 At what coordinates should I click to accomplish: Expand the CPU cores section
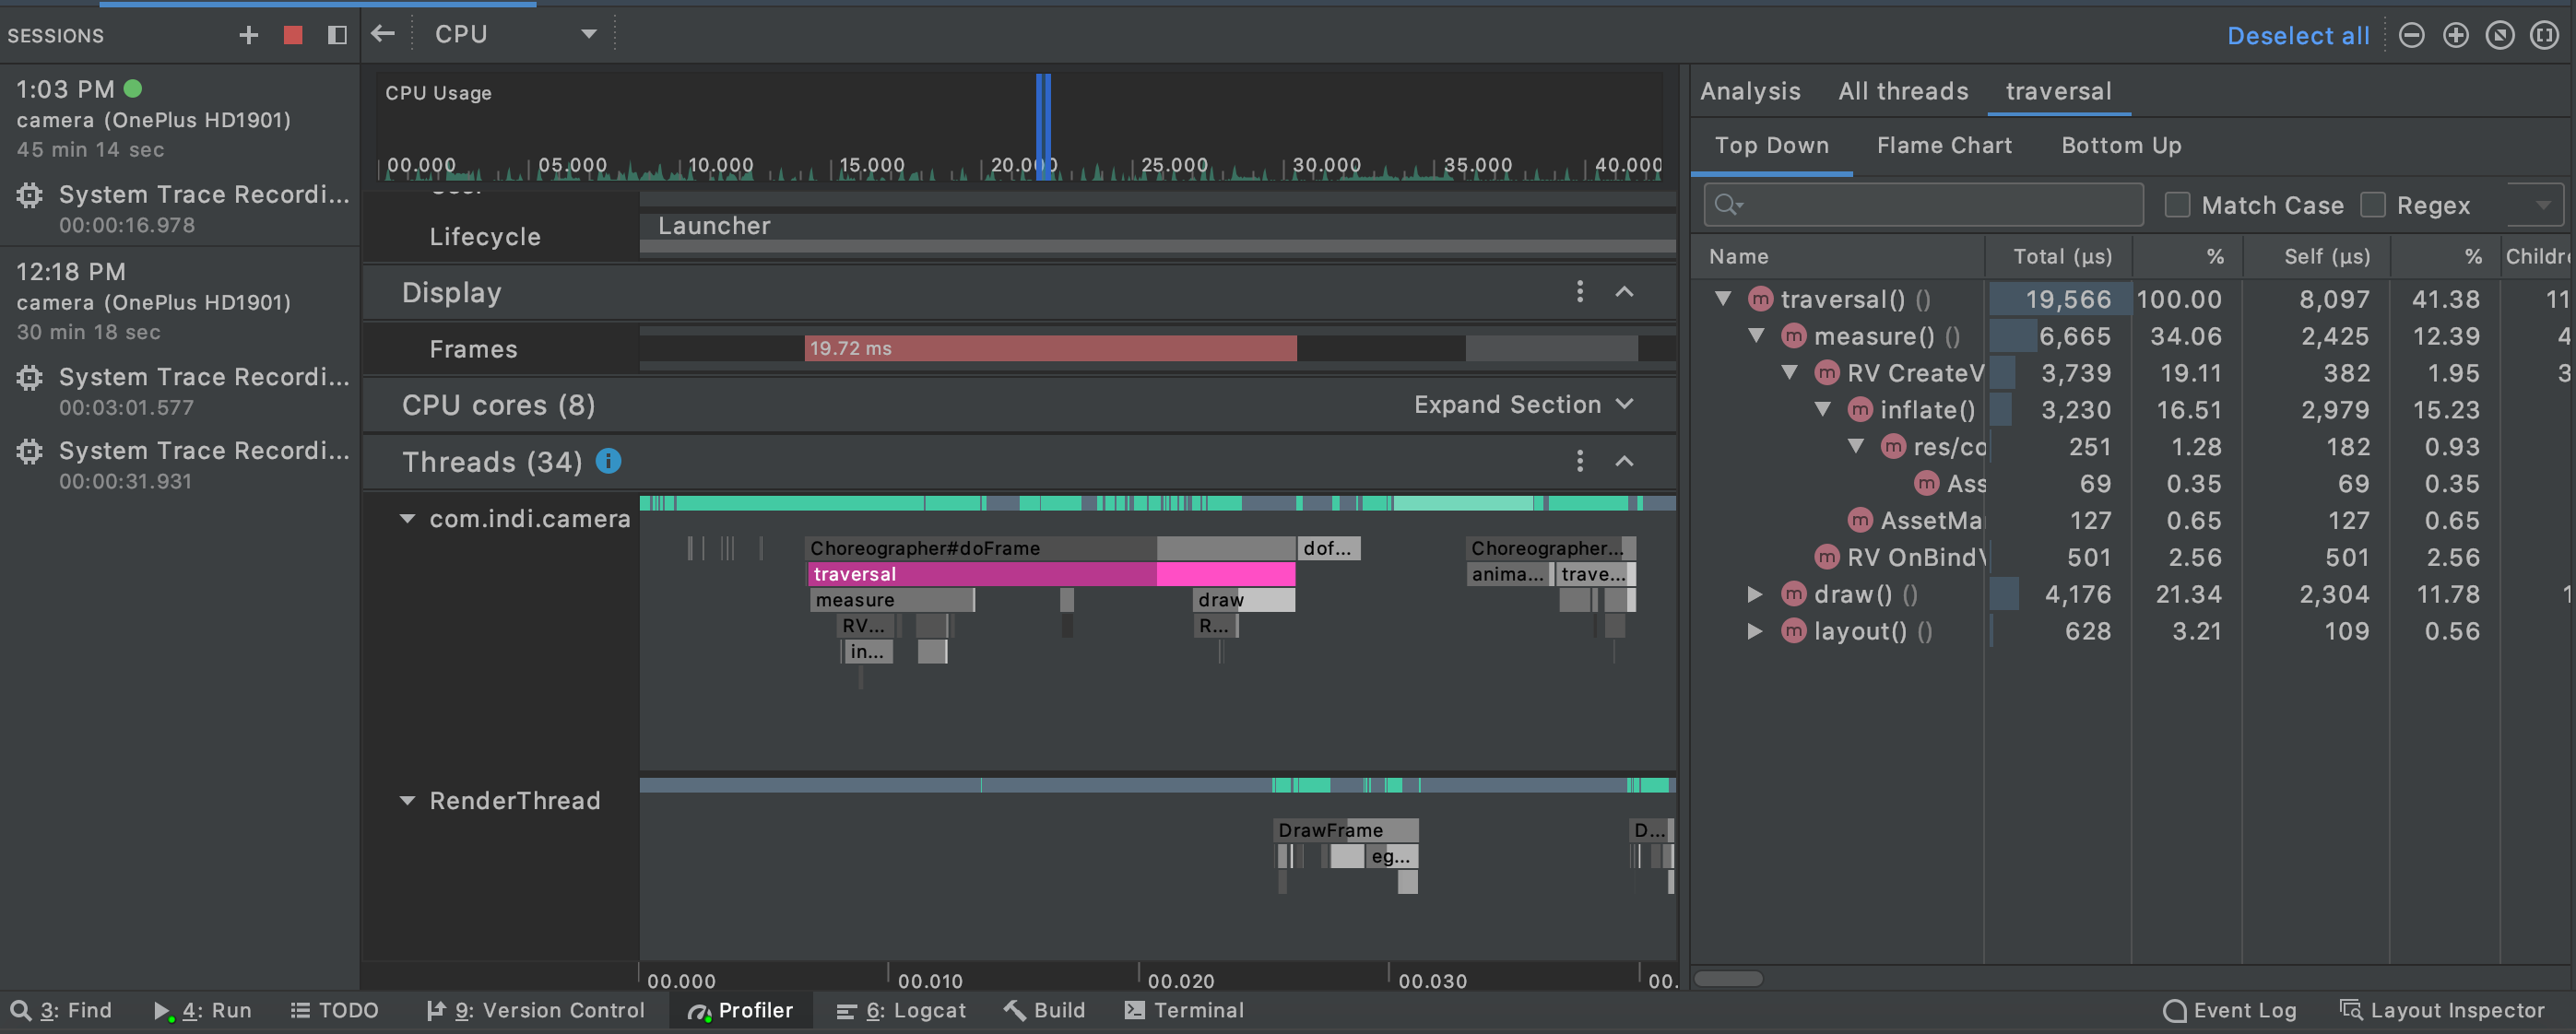click(x=1522, y=404)
